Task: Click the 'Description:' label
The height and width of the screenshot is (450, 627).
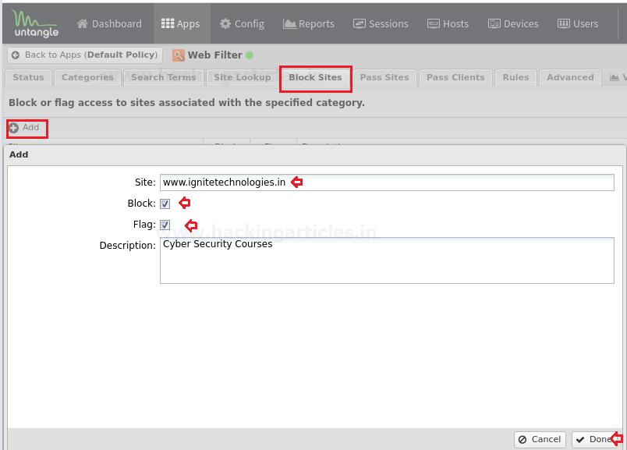Action: 128,246
